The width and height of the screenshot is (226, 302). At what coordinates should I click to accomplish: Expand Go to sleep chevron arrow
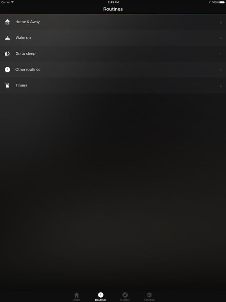[221, 54]
